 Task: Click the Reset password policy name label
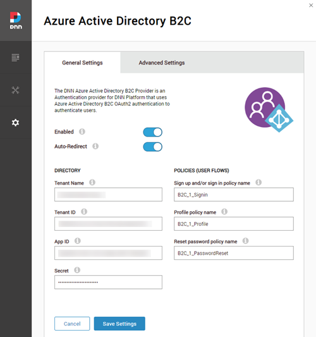pyautogui.click(x=205, y=242)
